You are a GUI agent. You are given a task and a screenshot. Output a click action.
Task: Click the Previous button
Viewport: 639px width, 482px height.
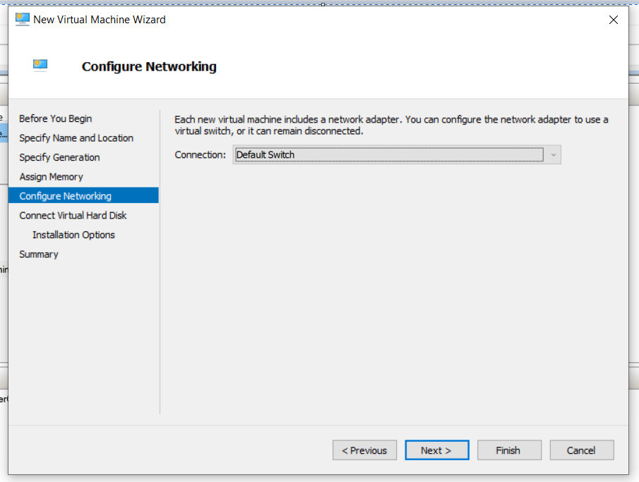364,450
